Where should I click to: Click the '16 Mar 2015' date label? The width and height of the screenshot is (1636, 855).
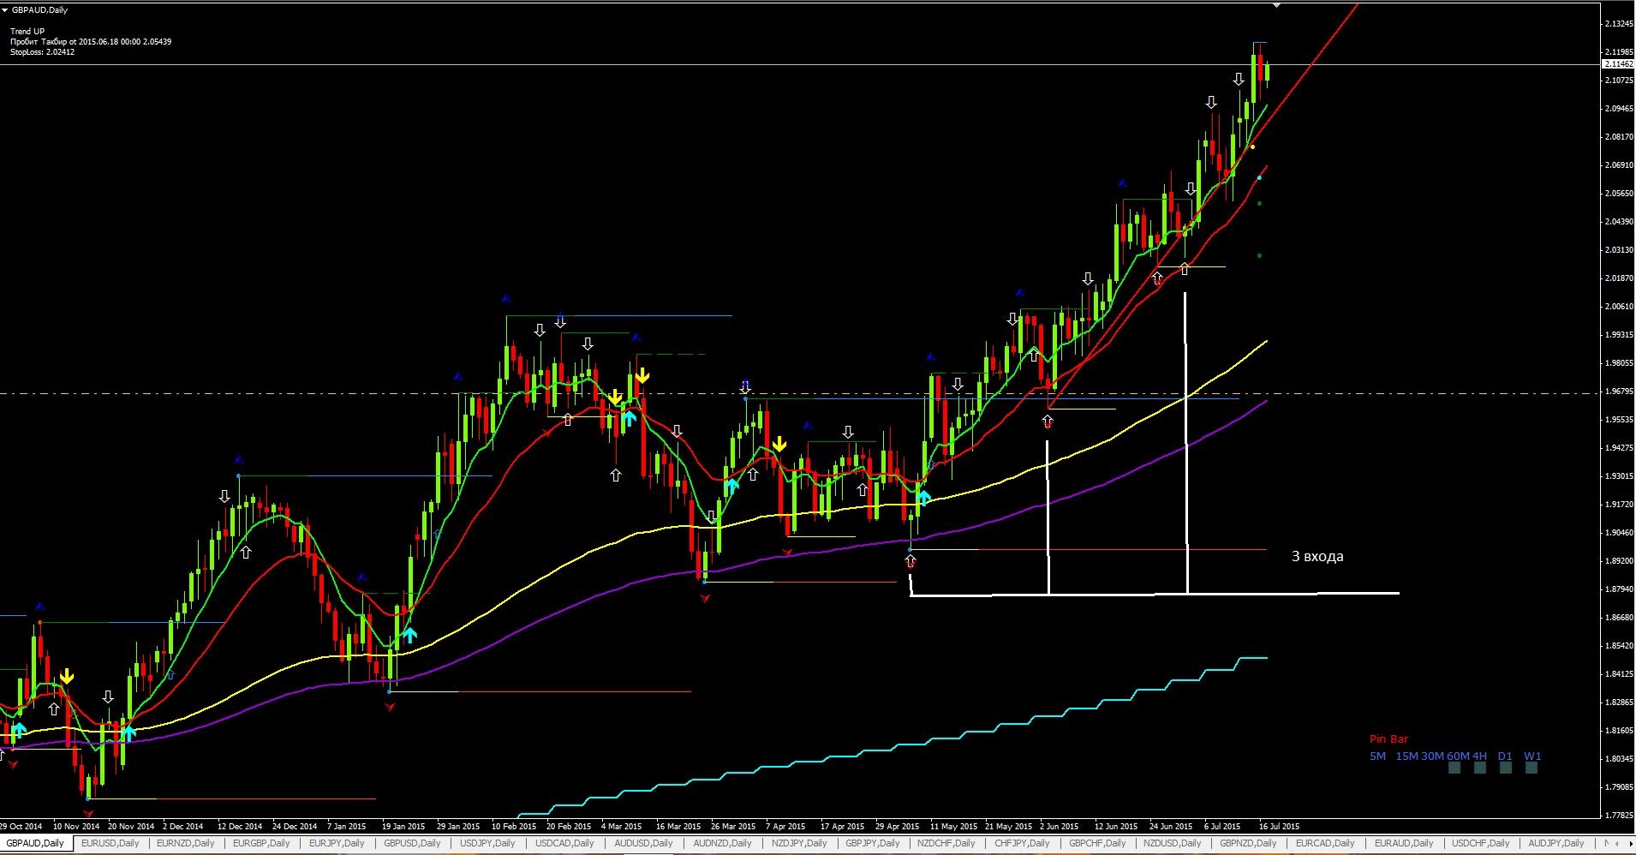click(678, 827)
